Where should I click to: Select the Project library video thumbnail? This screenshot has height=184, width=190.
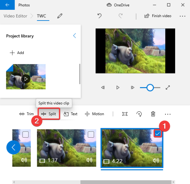[x=26, y=77]
